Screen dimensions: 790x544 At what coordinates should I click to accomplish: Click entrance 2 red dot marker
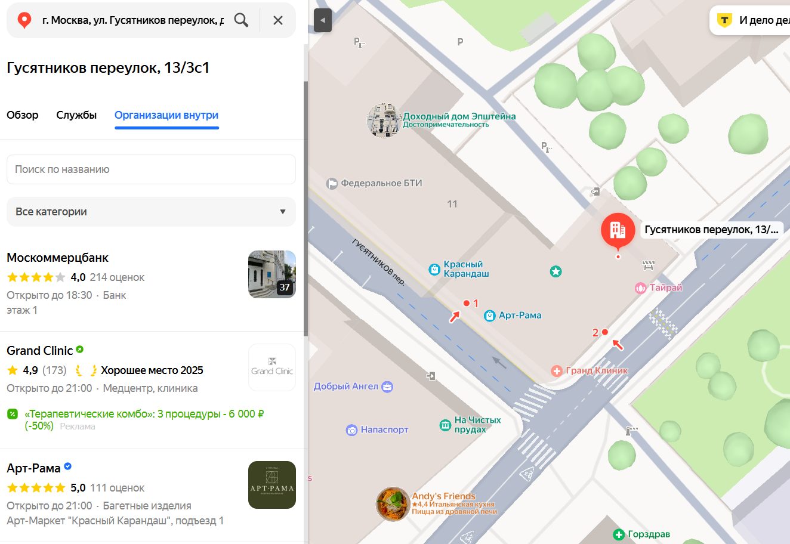[x=604, y=332]
